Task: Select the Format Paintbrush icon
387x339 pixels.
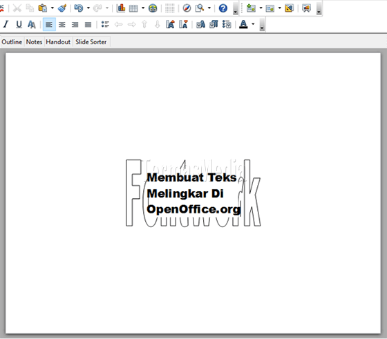Action: [x=62, y=8]
